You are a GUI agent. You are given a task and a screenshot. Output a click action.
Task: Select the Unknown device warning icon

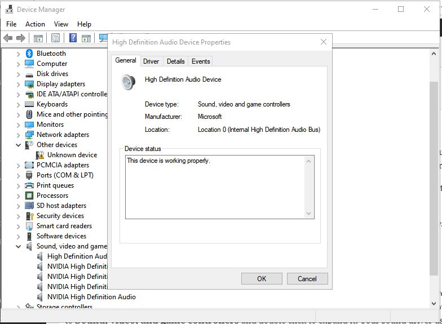click(x=40, y=155)
